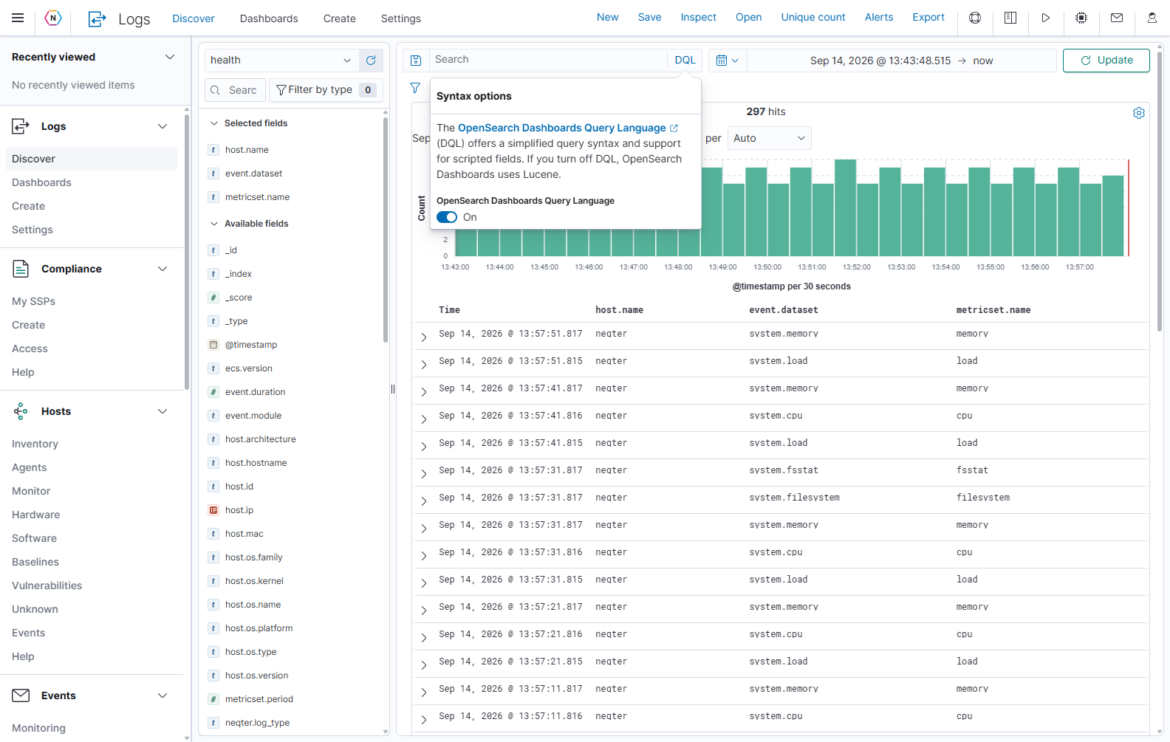Refresh the health index pattern
The width and height of the screenshot is (1170, 742).
[x=371, y=61]
